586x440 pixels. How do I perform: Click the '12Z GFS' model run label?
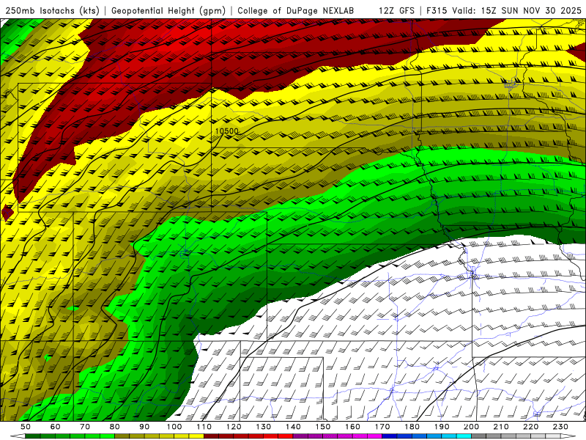(x=396, y=11)
